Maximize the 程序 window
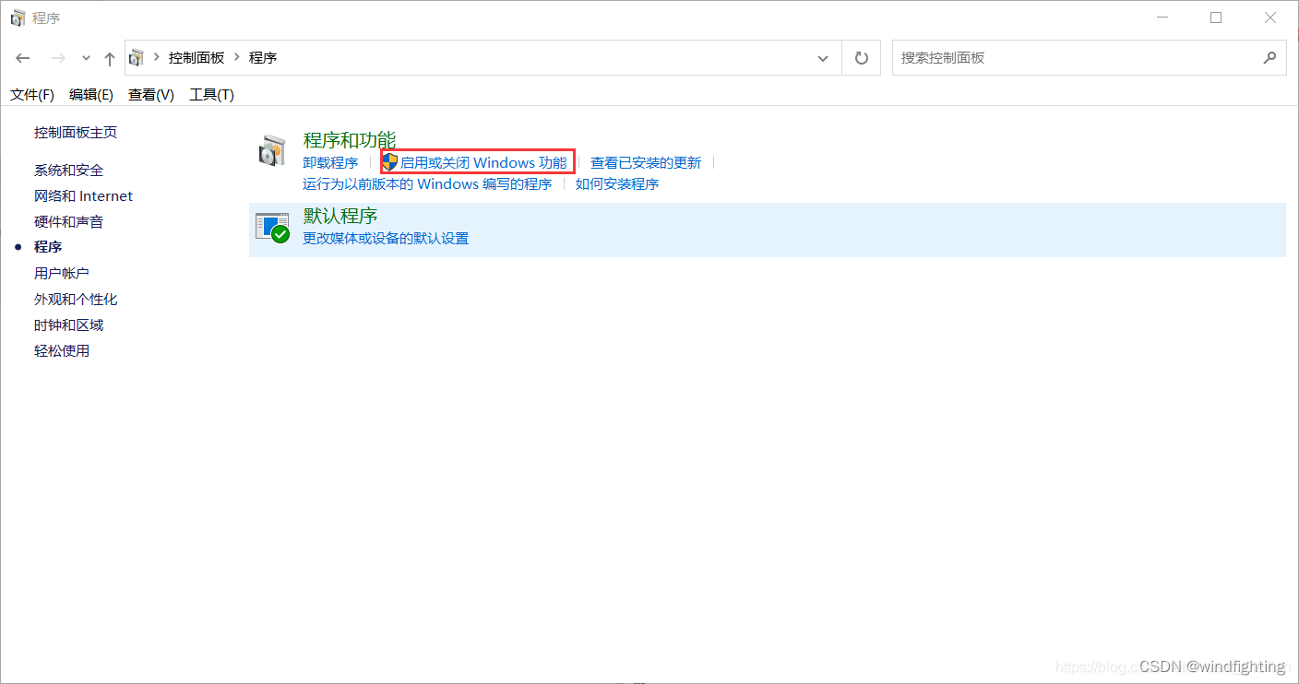1299x684 pixels. (1216, 18)
